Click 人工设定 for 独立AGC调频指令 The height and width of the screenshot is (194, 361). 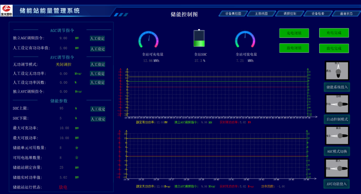click(x=97, y=38)
